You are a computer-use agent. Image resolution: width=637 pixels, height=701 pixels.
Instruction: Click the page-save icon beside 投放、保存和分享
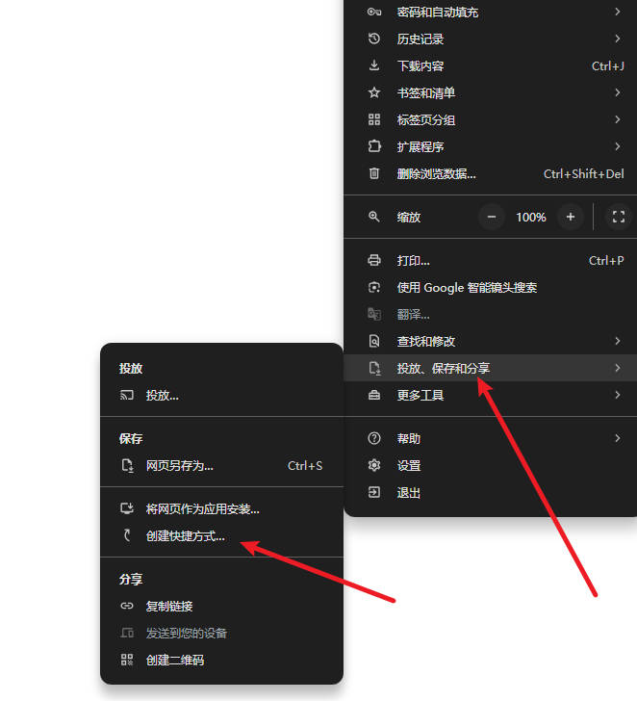374,368
